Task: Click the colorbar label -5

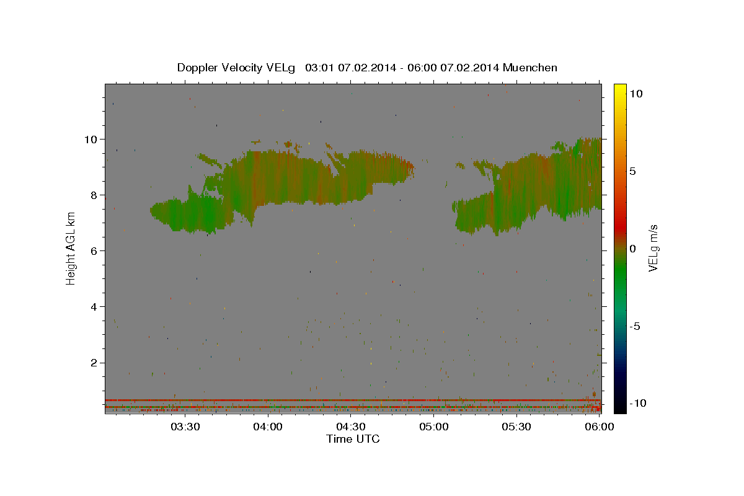Action: click(x=635, y=326)
